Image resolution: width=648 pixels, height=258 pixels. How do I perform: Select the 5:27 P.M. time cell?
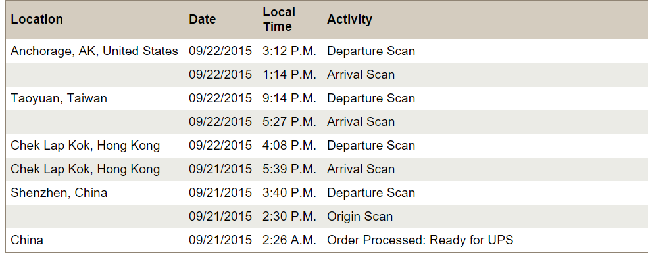click(x=289, y=122)
